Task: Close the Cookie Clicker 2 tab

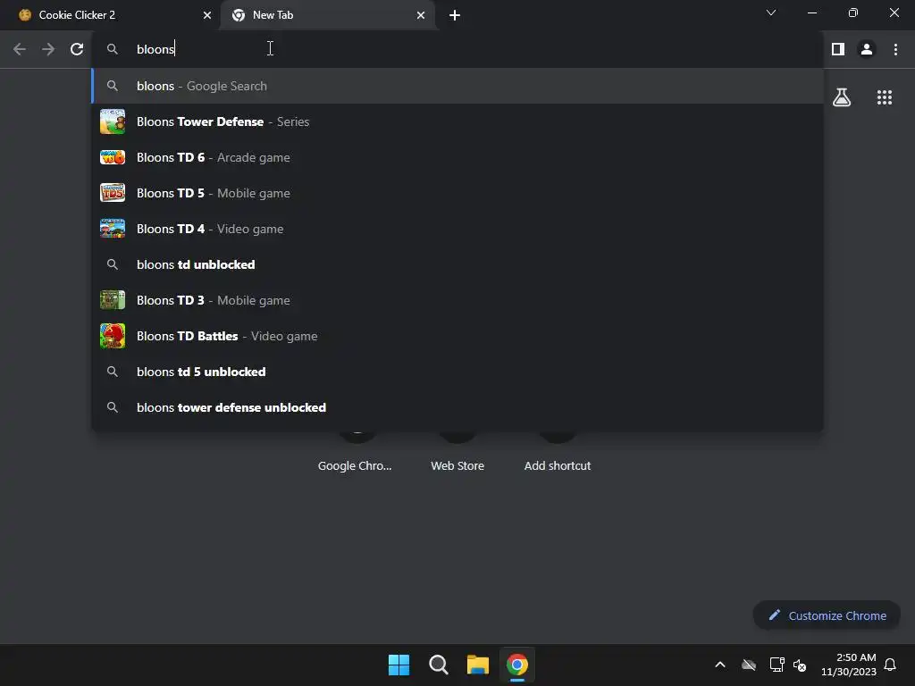Action: [207, 15]
